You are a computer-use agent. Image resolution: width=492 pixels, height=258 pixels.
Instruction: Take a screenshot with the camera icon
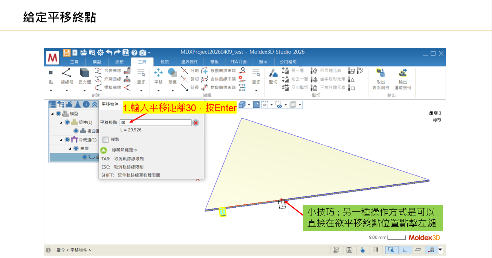143,53
